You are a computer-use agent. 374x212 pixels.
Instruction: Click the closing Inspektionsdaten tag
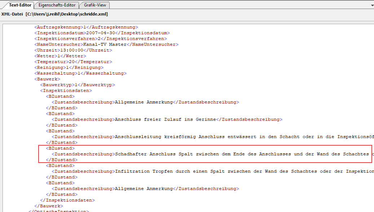click(67, 200)
